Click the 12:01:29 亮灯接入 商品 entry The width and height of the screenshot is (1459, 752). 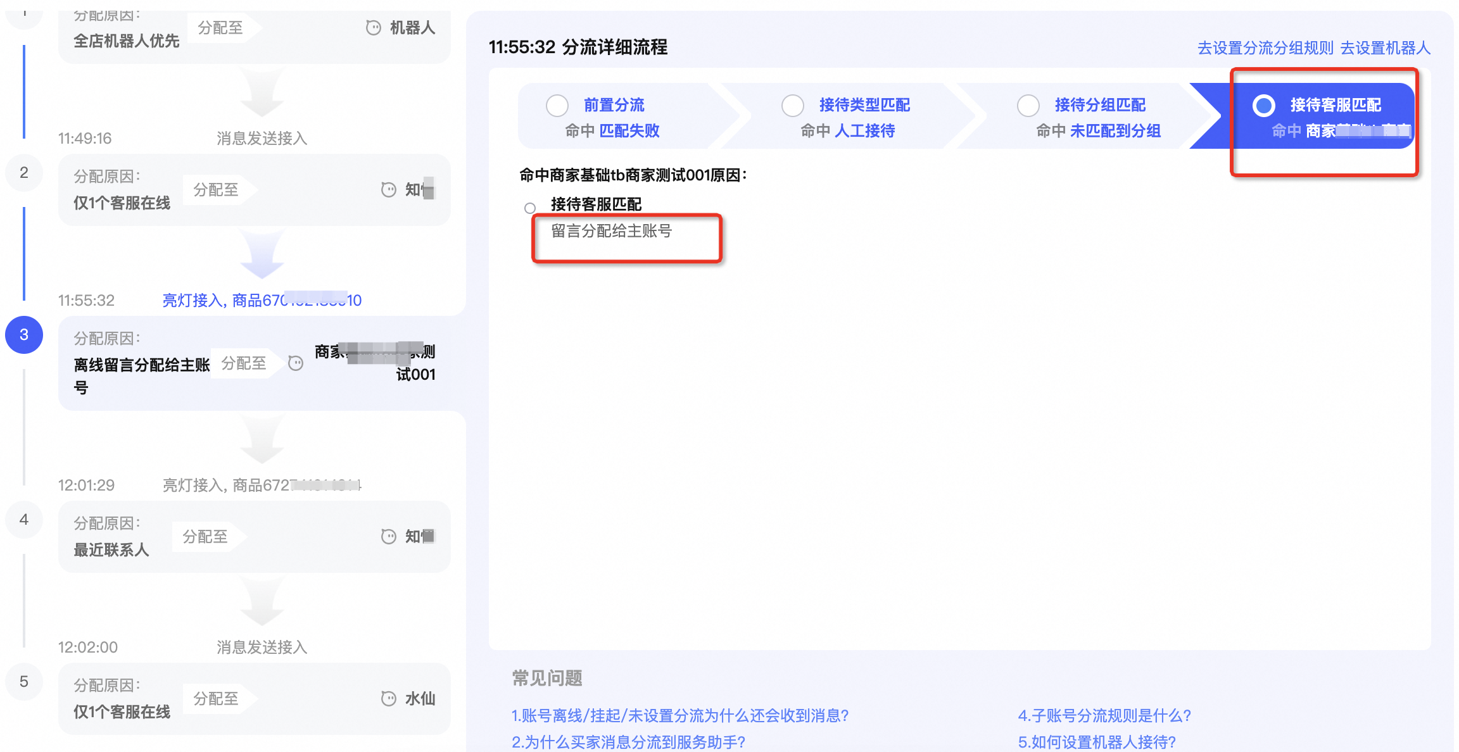pos(262,485)
